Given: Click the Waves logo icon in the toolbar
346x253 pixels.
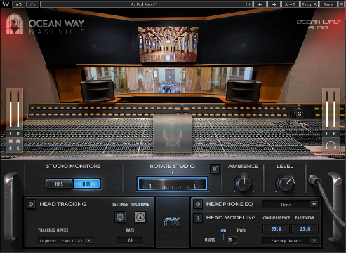Looking at the screenshot, I should [6, 4].
